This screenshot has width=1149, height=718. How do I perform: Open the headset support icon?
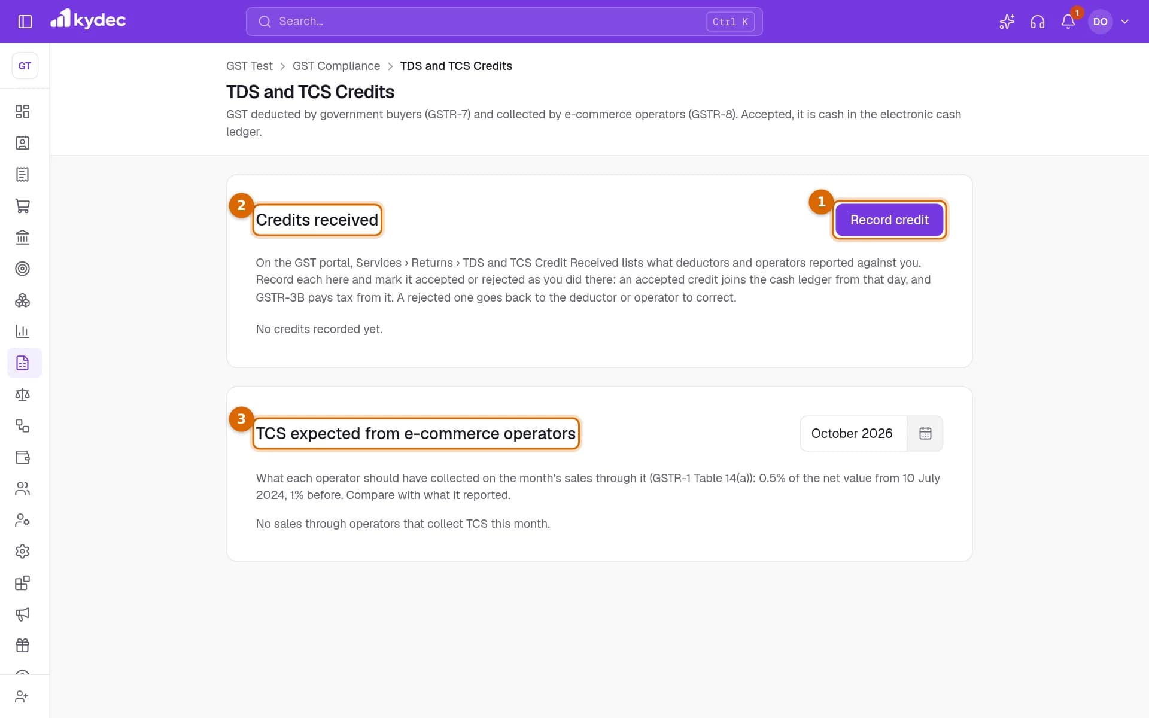tap(1037, 22)
